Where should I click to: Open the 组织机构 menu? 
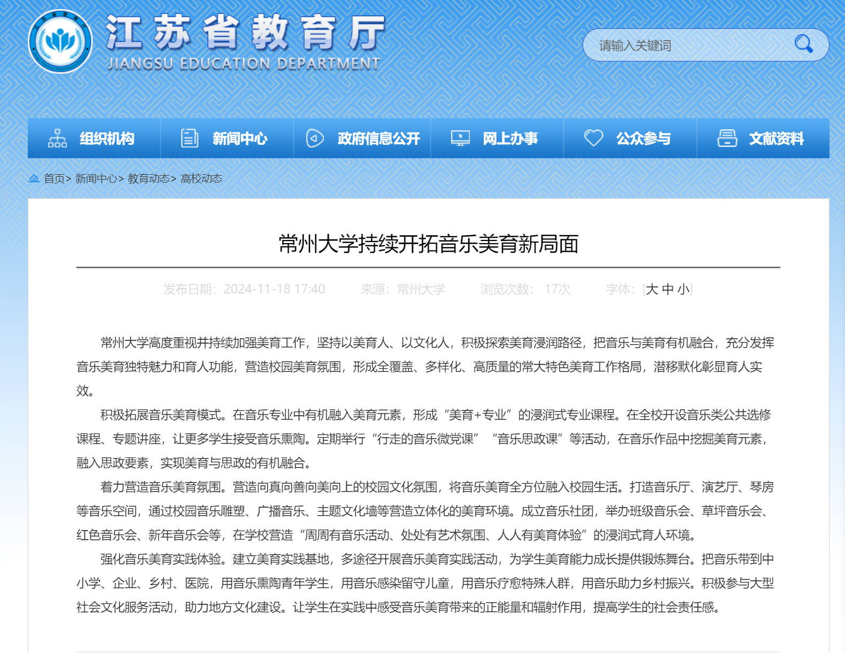[107, 139]
